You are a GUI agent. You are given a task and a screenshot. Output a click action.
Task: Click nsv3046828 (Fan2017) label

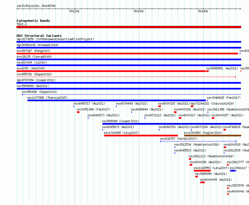tap(224, 98)
